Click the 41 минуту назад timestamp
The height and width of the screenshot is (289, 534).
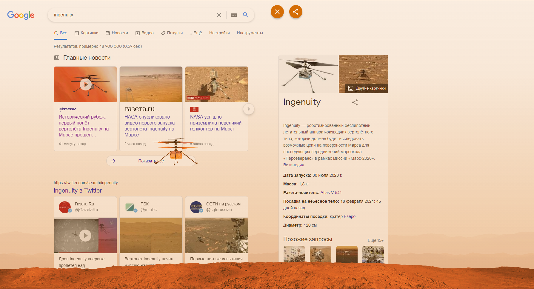point(72,144)
